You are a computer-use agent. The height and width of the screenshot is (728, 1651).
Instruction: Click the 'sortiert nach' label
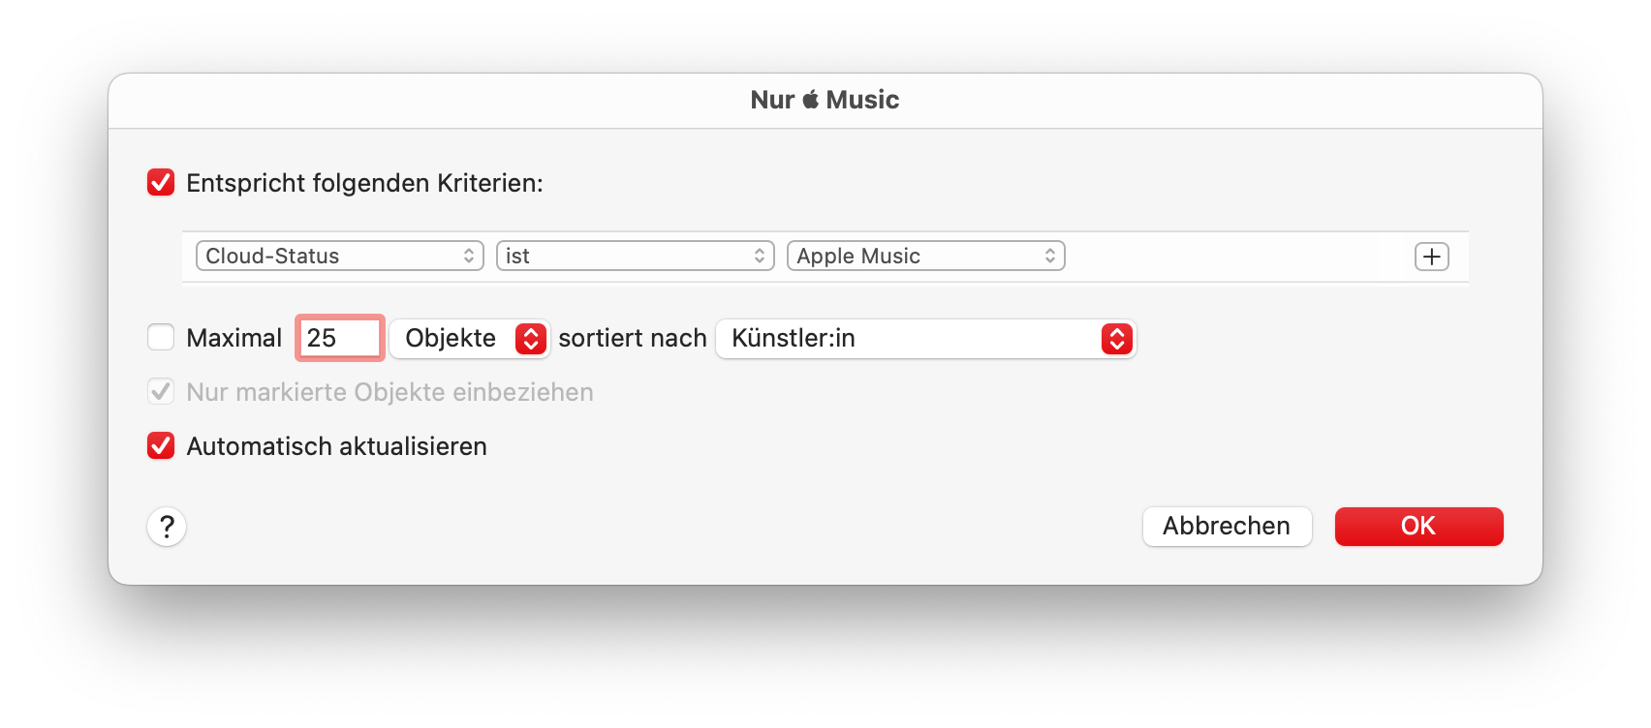tap(633, 338)
